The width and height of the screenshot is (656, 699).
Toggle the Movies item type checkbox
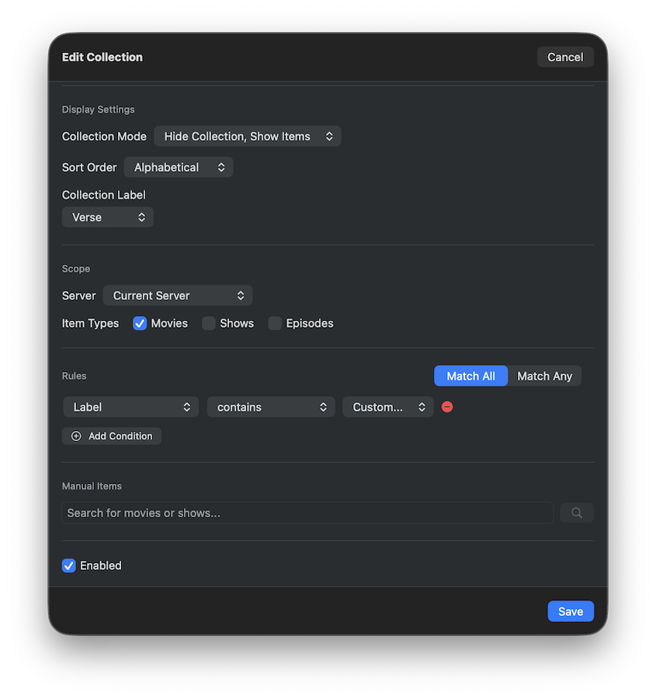point(140,323)
